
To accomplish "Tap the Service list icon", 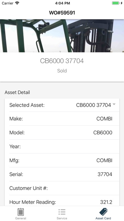I will click(62, 212).
